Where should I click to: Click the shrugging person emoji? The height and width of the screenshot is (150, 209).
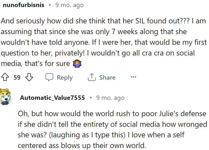[76, 64]
